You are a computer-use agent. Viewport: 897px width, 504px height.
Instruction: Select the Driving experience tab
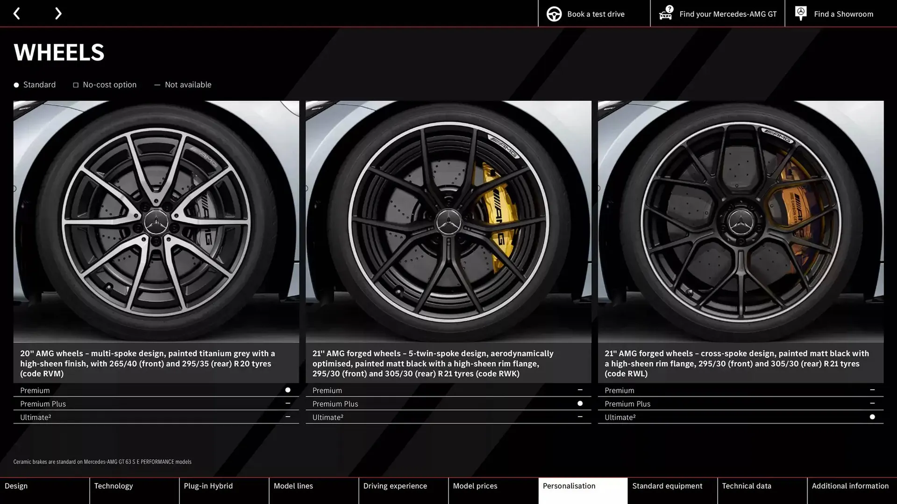403,490
